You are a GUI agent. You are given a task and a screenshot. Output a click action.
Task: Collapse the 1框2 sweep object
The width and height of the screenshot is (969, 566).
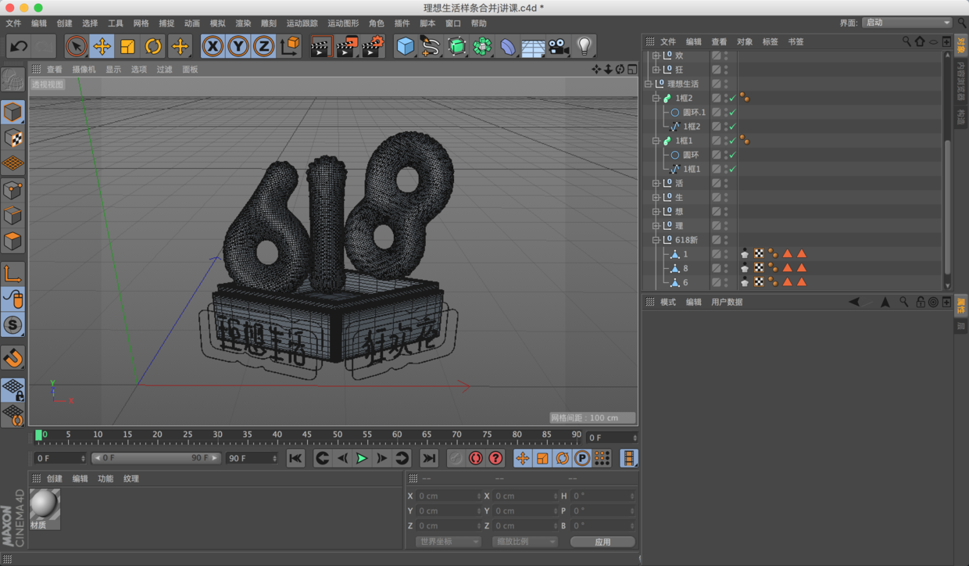coord(656,98)
